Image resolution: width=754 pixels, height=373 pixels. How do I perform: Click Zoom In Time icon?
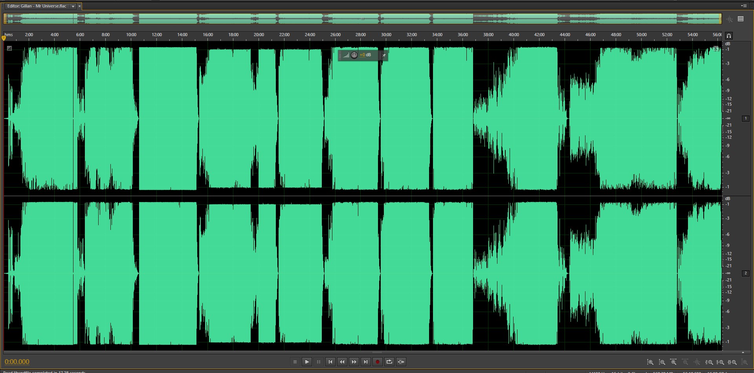click(x=673, y=362)
